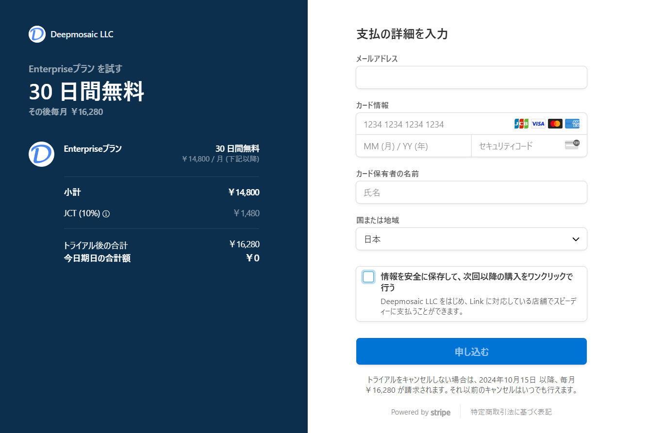Click the ￥0 total due today
646x433 pixels.
pyautogui.click(x=252, y=258)
